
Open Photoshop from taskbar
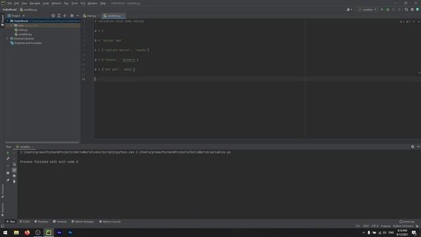click(70, 232)
